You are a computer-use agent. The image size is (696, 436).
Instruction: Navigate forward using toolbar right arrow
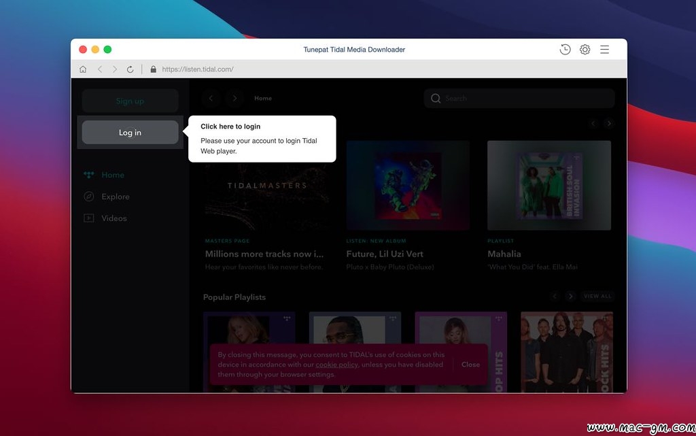point(115,69)
